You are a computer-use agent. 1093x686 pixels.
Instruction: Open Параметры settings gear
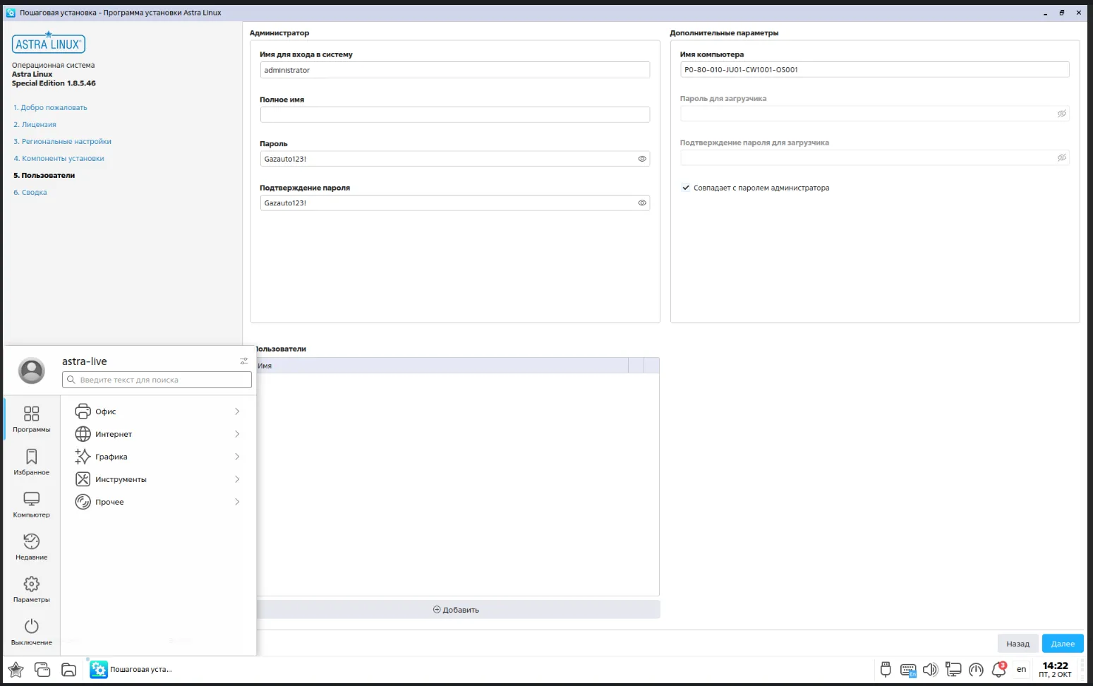pos(32,589)
